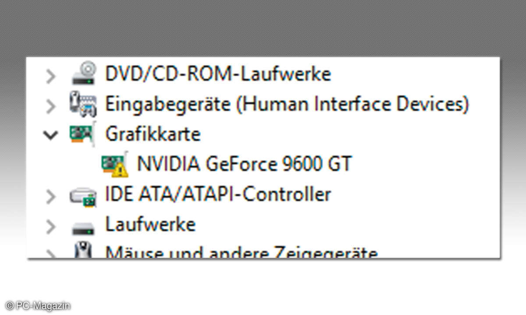Select Eingabegeräte (Human Interface Devices) label

coord(287,105)
